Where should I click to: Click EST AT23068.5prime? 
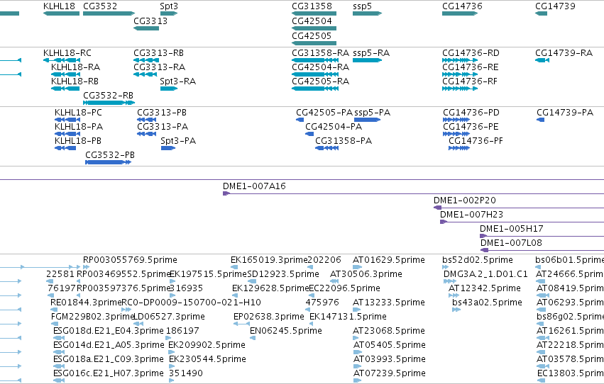356,338
